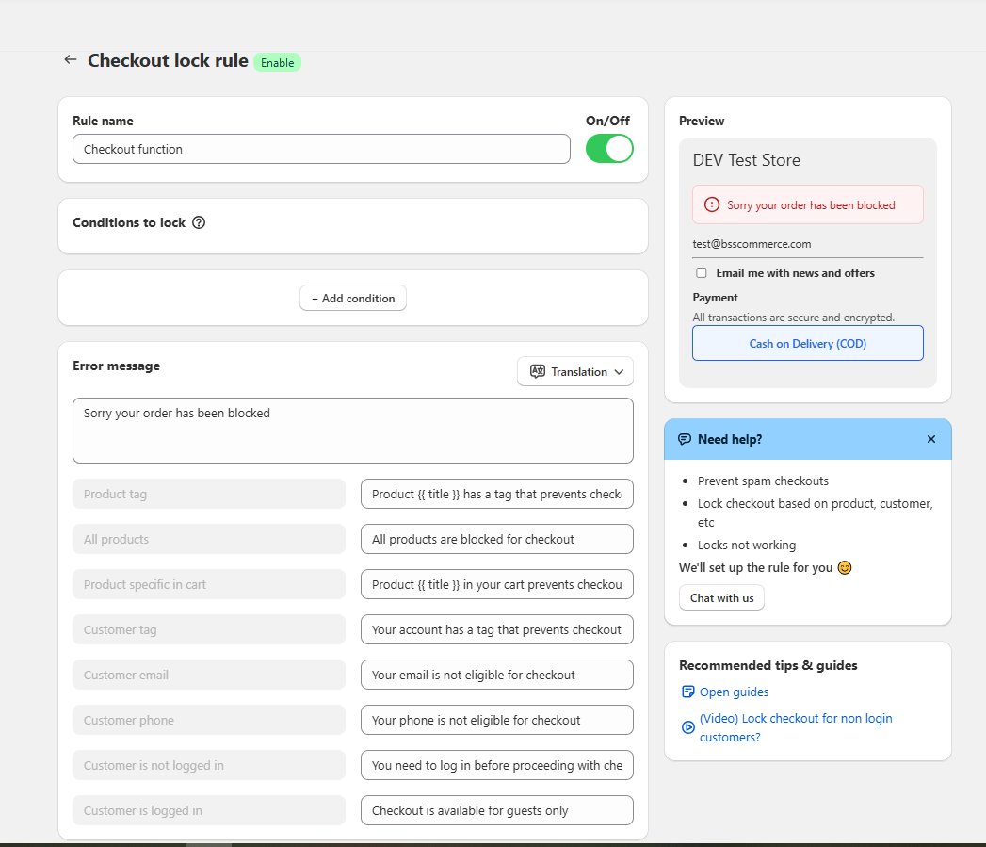This screenshot has height=847, width=986.
Task: Click the Enable badge beside Checkout lock rule
Action: coord(277,61)
